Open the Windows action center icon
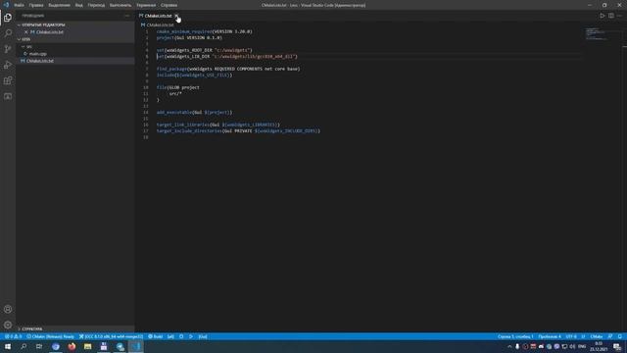The image size is (627, 353). (617, 346)
